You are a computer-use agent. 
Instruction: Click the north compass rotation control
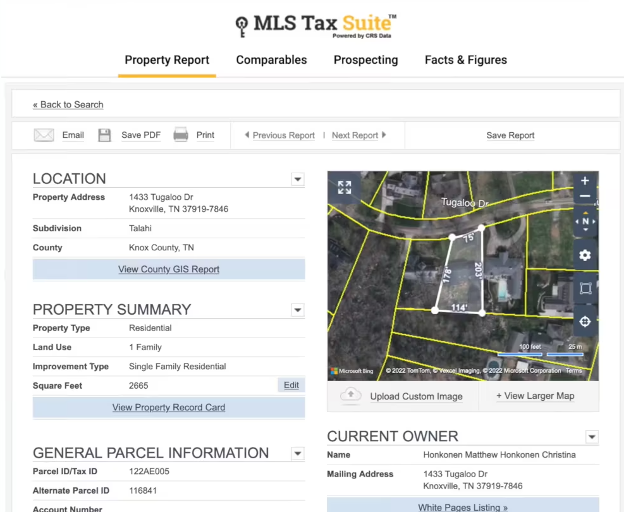tap(585, 222)
